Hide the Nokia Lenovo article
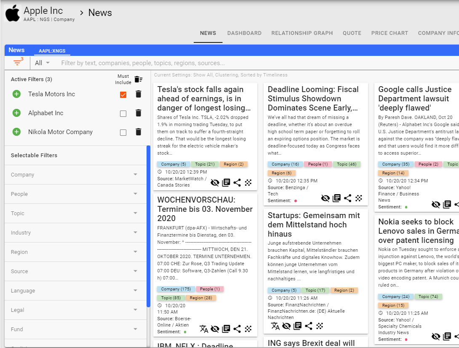The image size is (459, 348). click(436, 337)
